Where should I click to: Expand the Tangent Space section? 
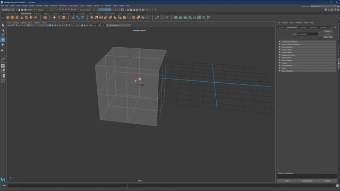tap(307, 49)
